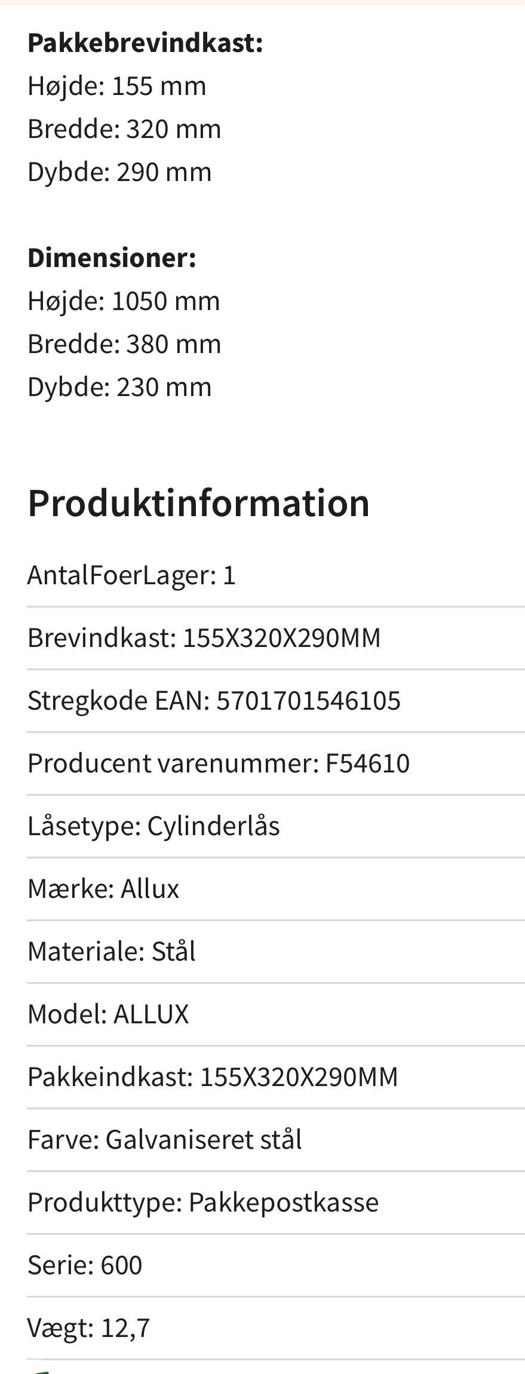Click the Mærke Allux row
The width and height of the screenshot is (525, 1374).
(103, 889)
